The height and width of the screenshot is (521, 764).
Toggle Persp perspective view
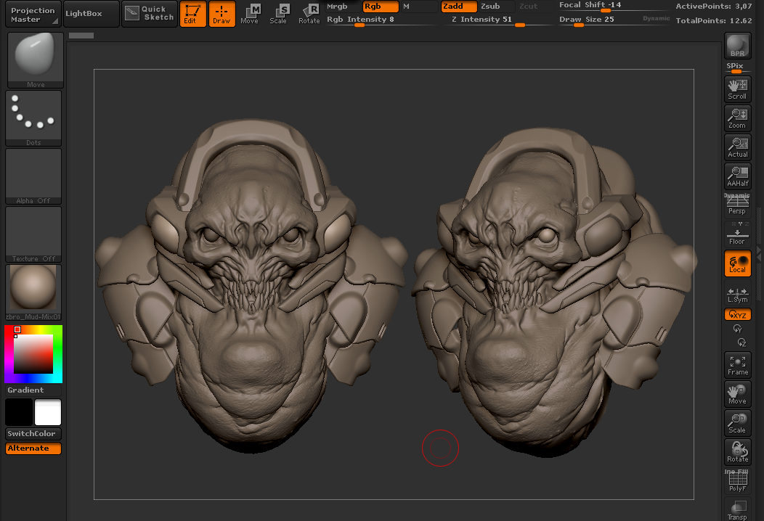tap(737, 205)
